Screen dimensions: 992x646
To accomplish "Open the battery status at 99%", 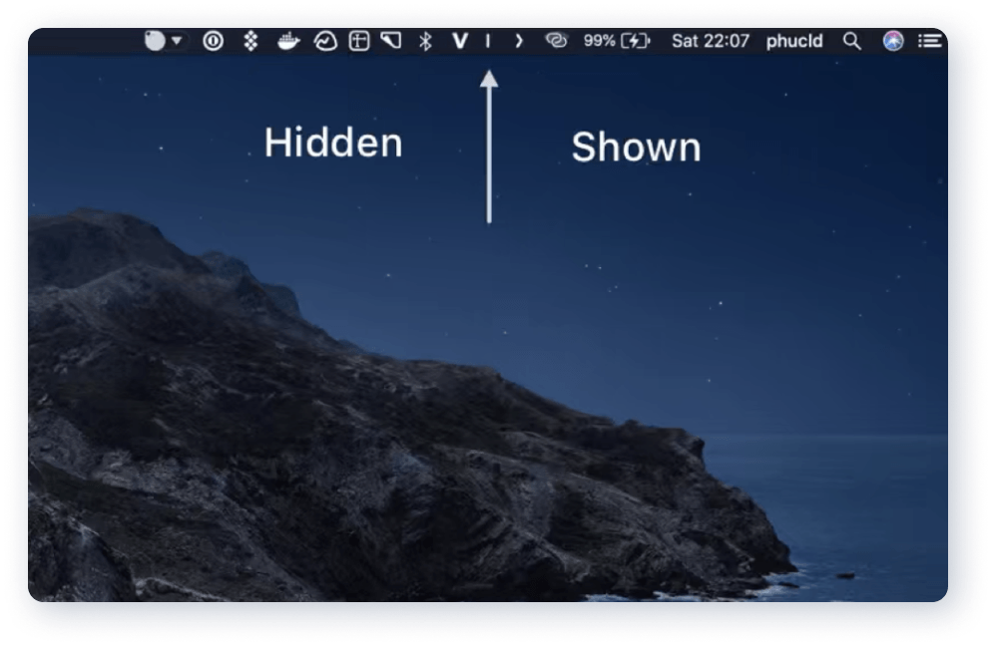I will (x=617, y=41).
